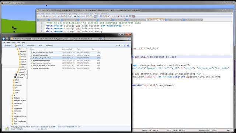
Task: Click the scroll-down arrow of folder tree
Action: [27, 124]
